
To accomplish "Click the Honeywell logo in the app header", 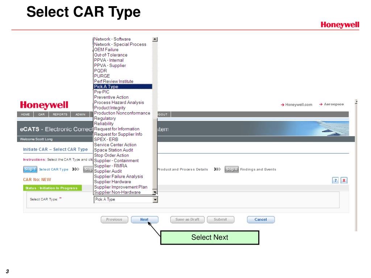I will (44, 105).
